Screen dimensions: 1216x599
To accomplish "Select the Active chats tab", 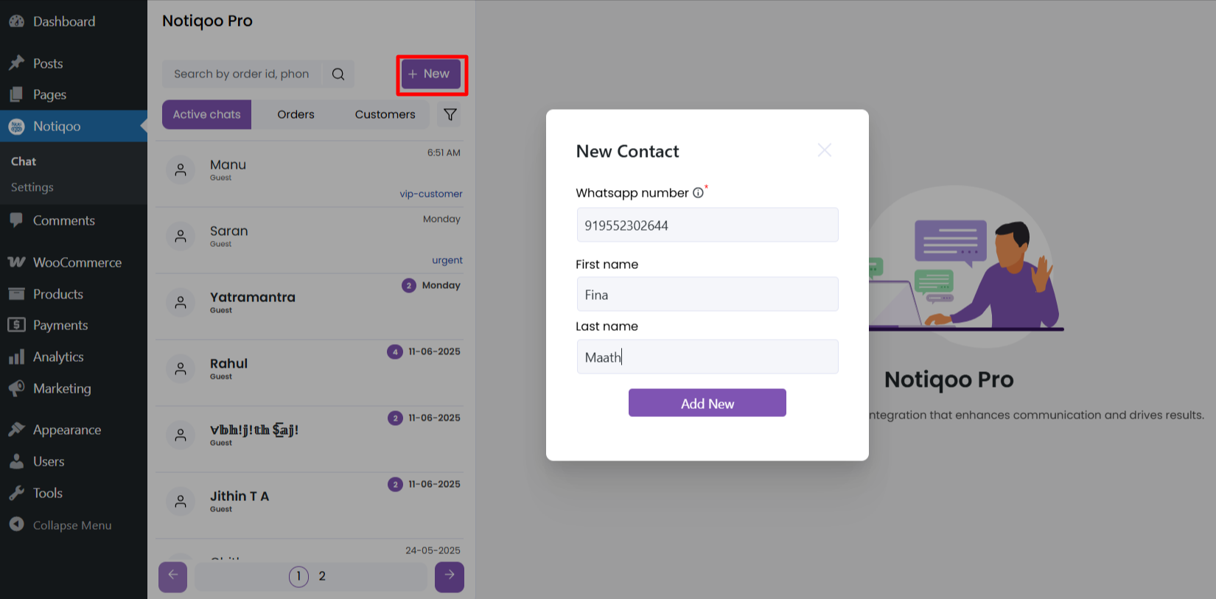I will point(206,115).
